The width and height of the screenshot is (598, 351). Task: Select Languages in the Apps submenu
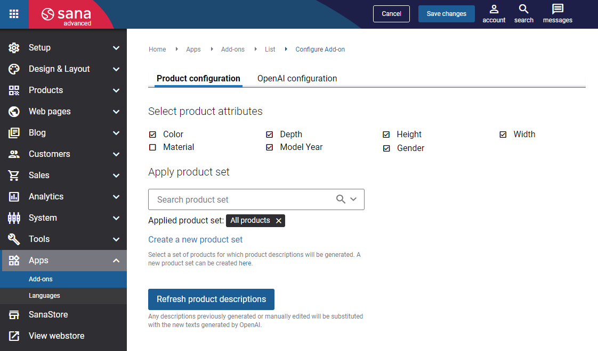point(44,296)
